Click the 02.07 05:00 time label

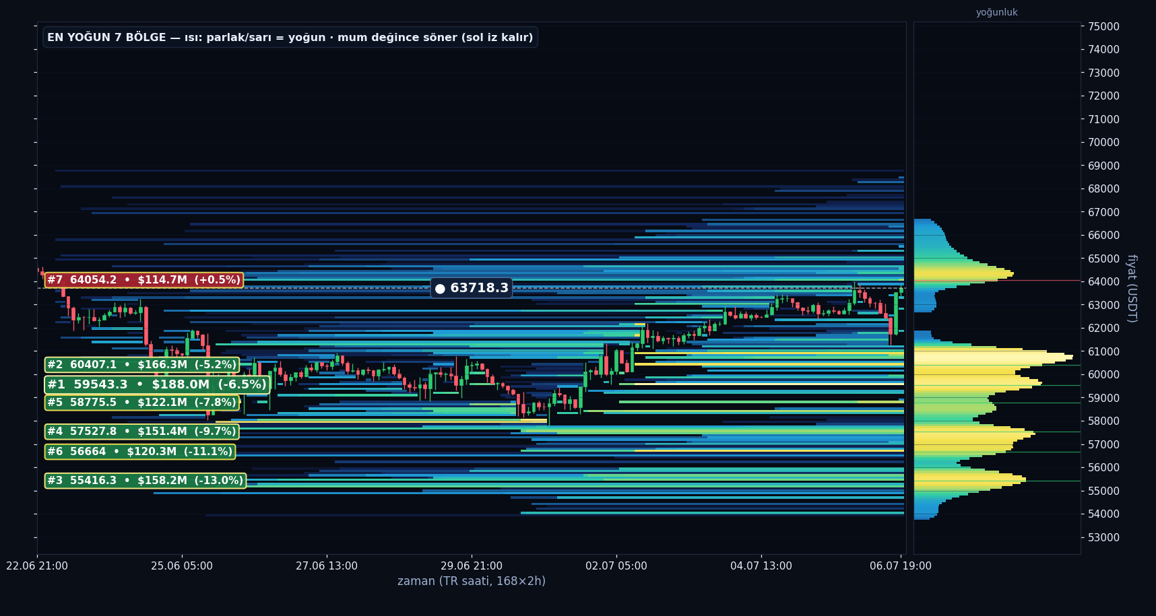[x=616, y=566]
